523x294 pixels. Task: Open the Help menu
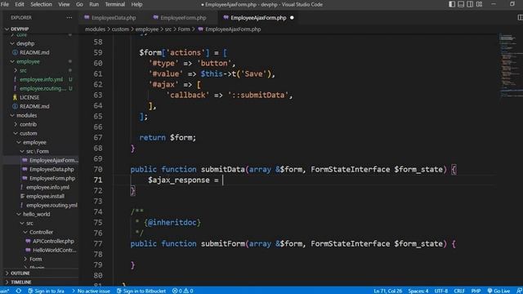(136, 4)
